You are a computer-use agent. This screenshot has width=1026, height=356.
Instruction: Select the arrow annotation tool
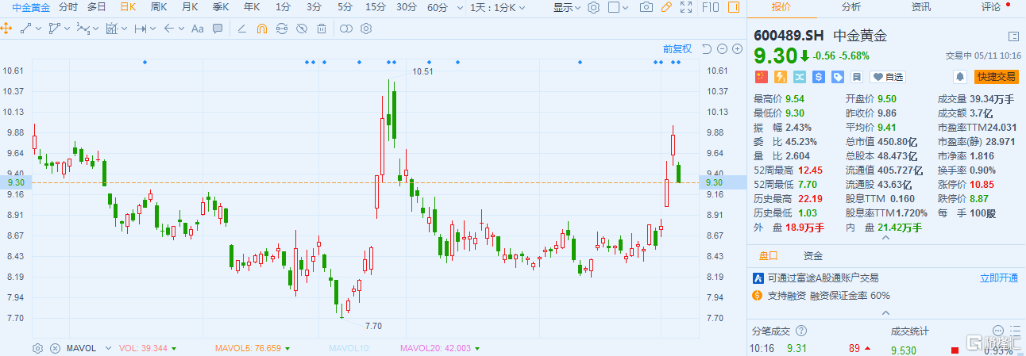168,29
